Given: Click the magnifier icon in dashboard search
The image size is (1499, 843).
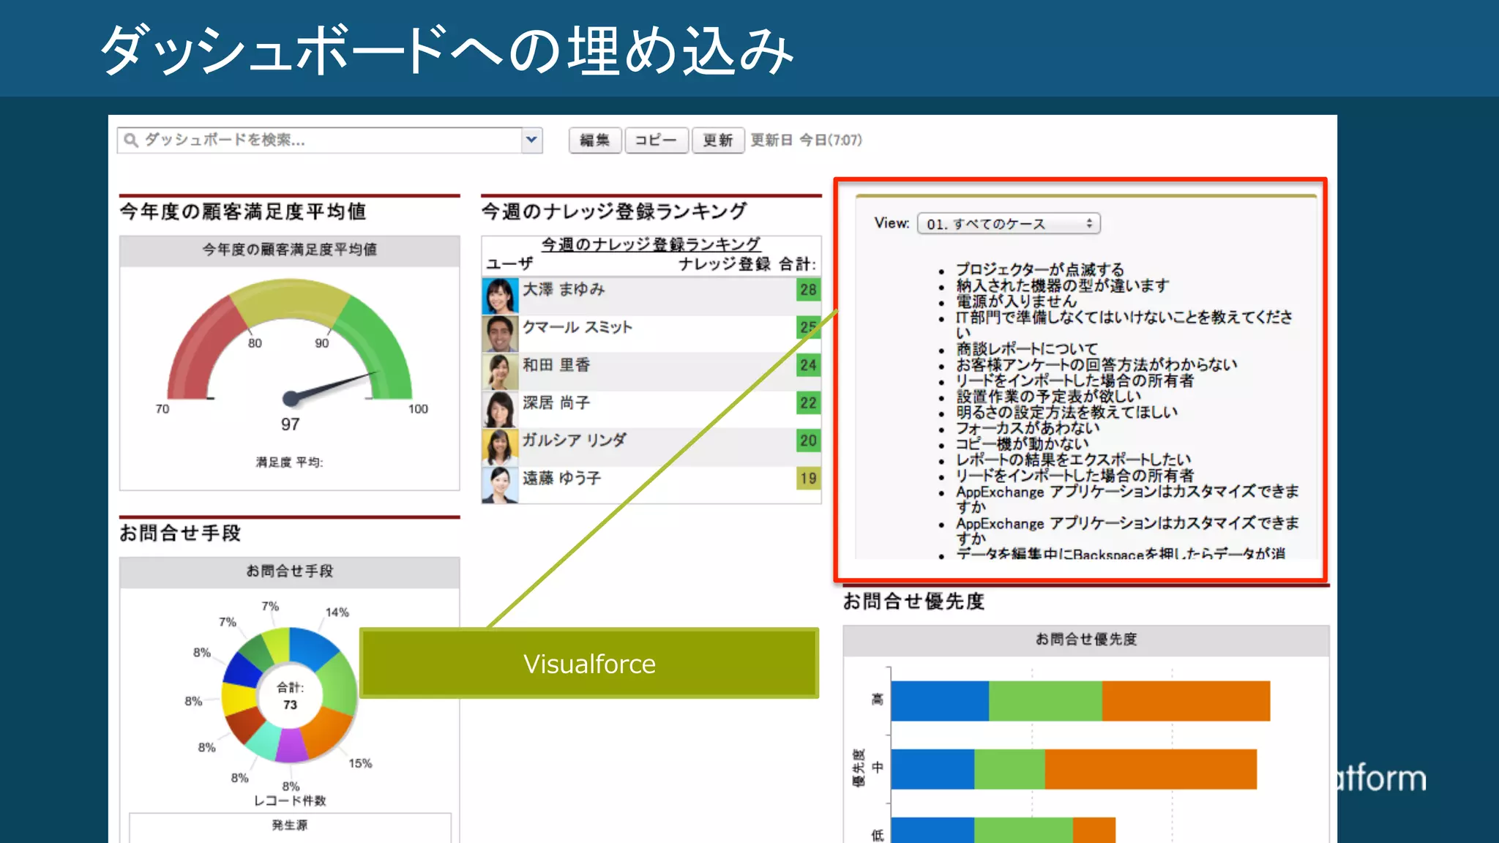Looking at the screenshot, I should click(x=130, y=140).
